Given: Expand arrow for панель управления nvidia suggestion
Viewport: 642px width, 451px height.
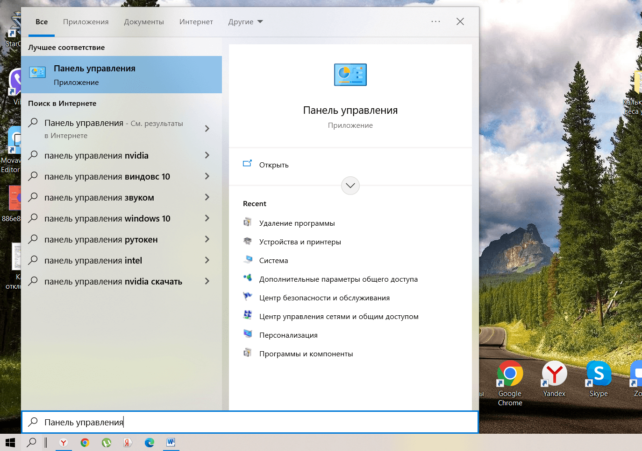Looking at the screenshot, I should point(207,155).
